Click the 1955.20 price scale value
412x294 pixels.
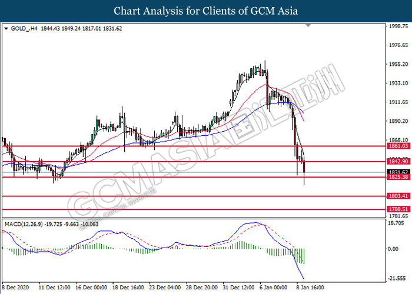point(398,64)
